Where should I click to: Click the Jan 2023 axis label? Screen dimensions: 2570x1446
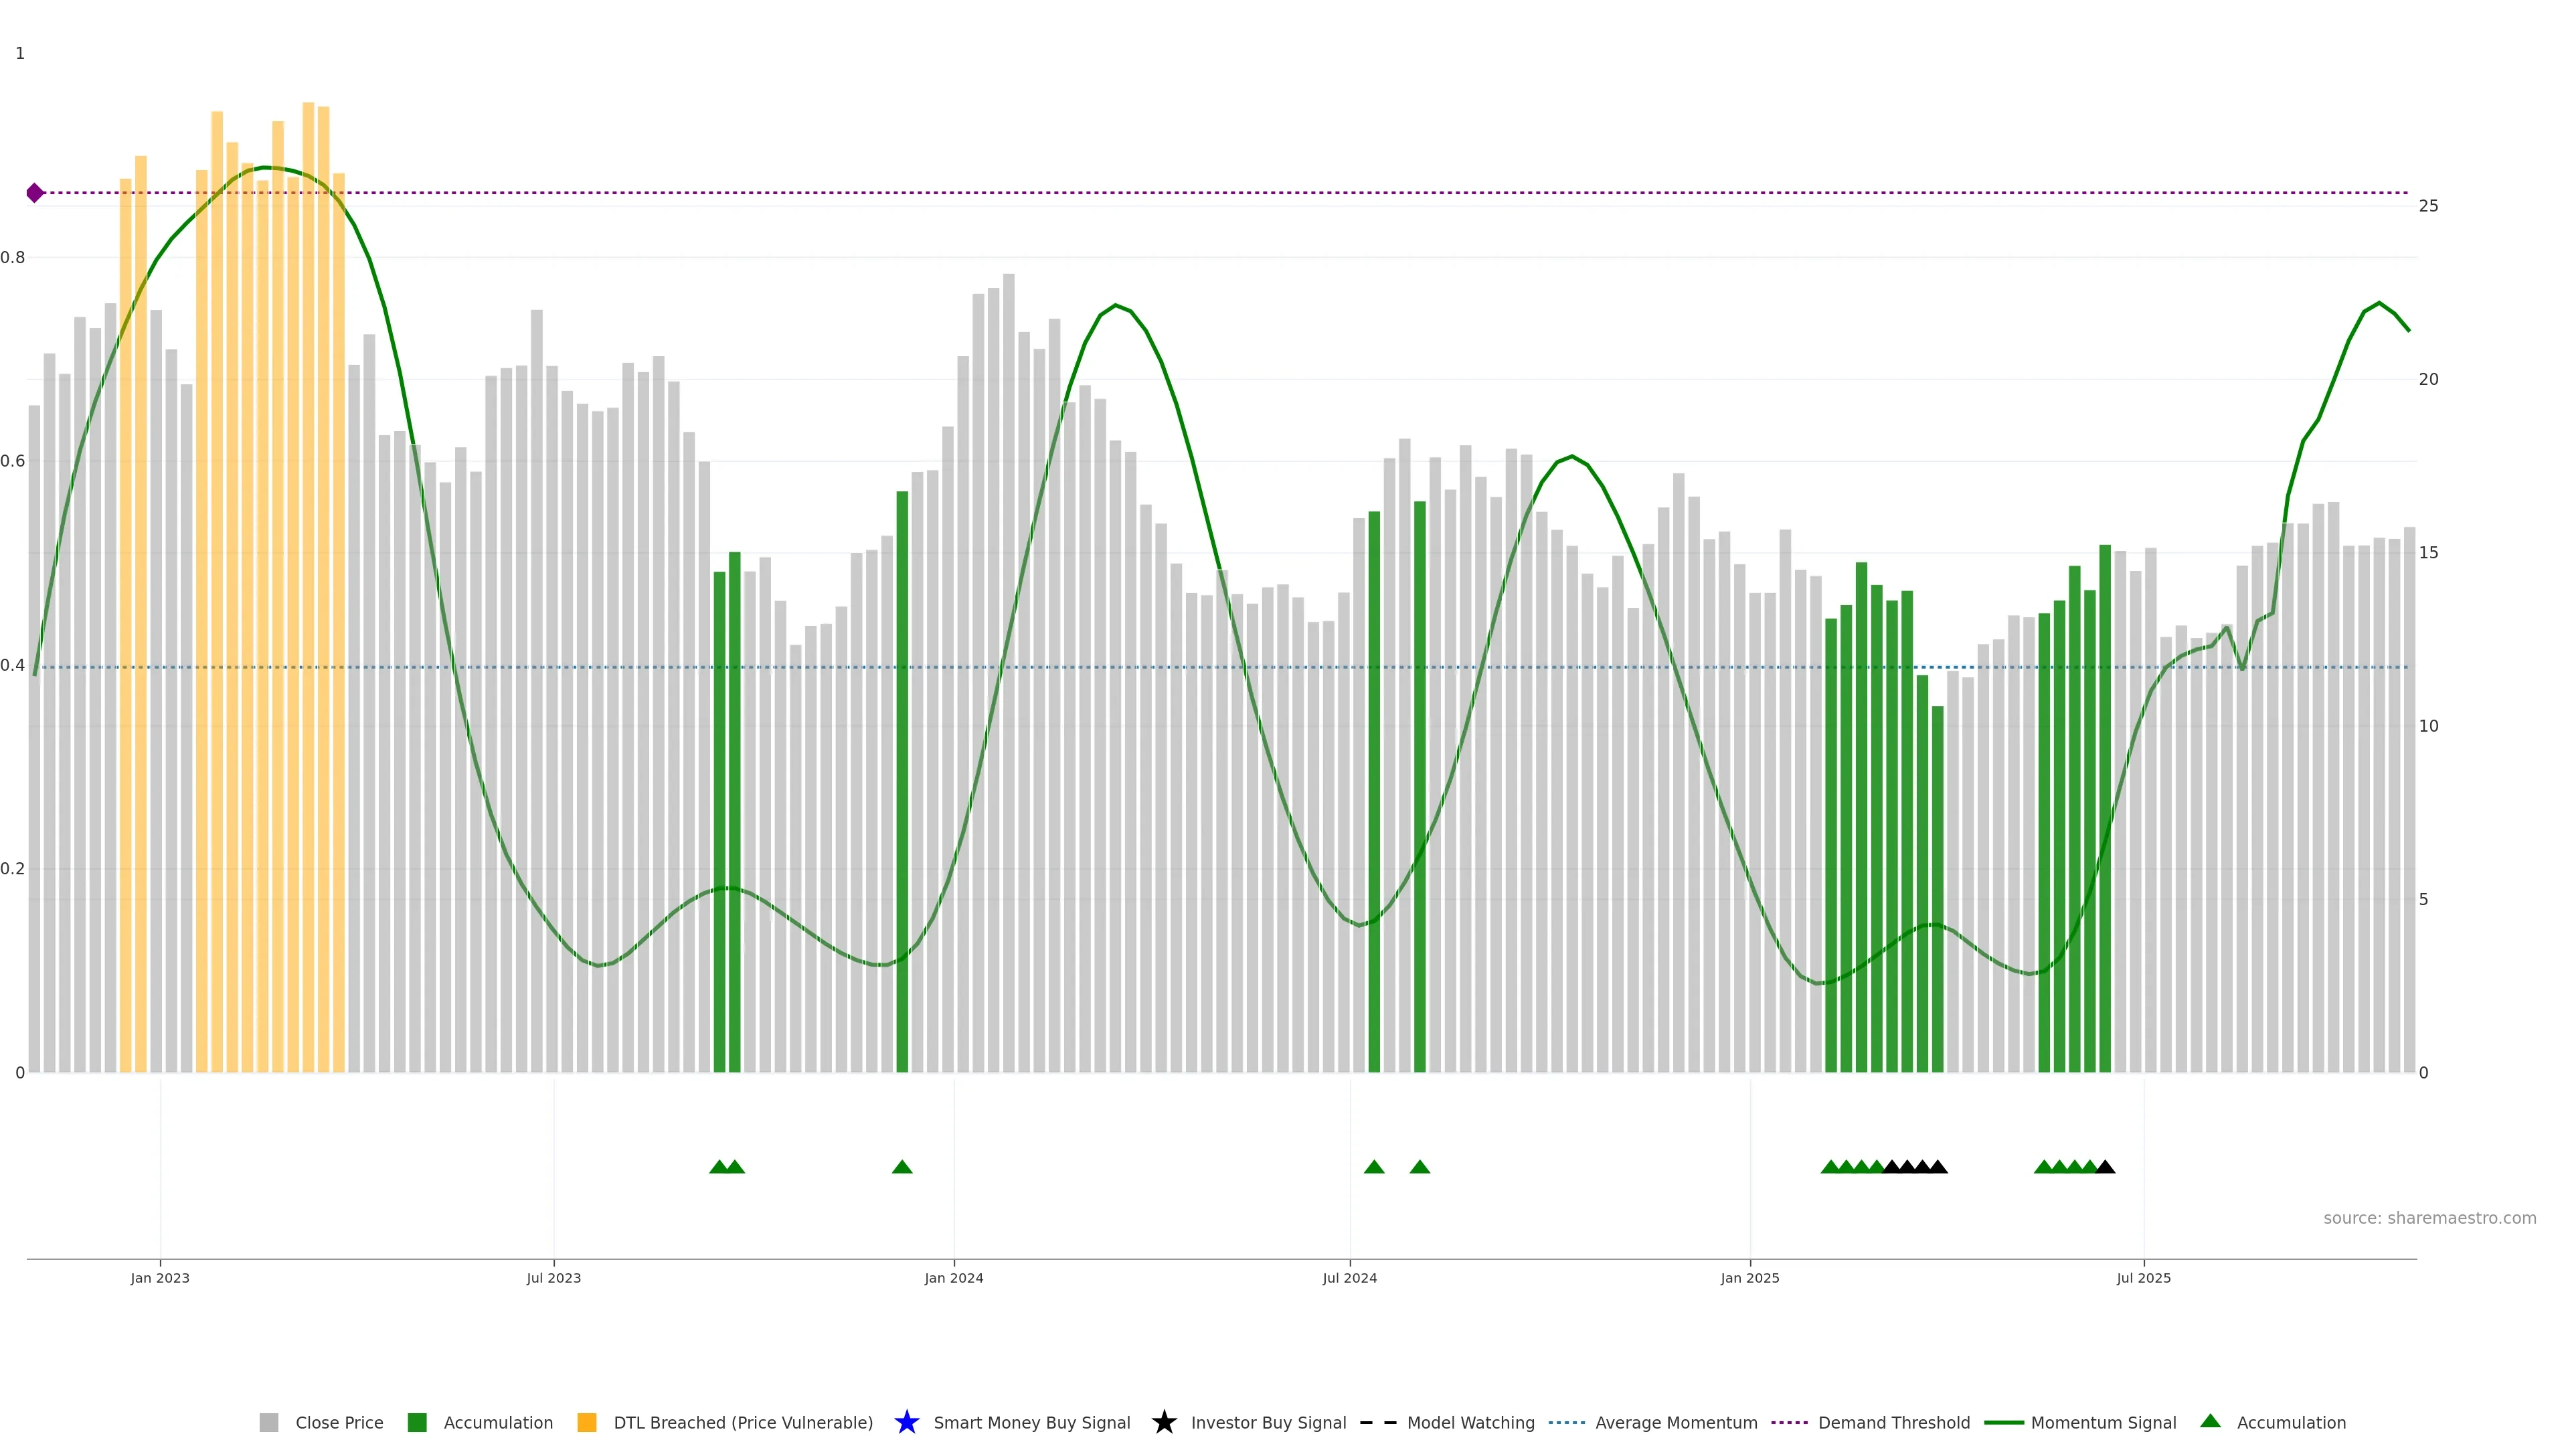point(160,1277)
